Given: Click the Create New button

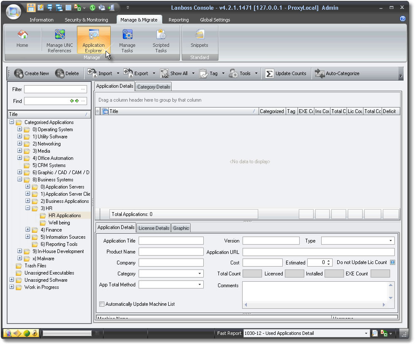Looking at the screenshot, I should tap(32, 74).
